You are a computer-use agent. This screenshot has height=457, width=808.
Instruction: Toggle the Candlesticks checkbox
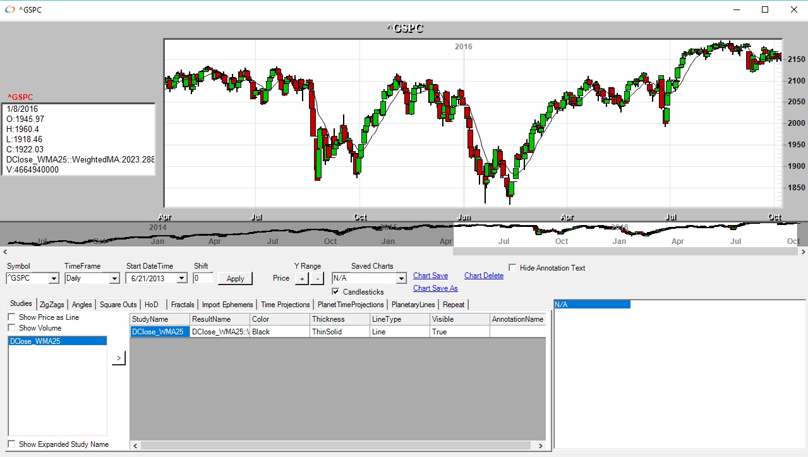[335, 292]
